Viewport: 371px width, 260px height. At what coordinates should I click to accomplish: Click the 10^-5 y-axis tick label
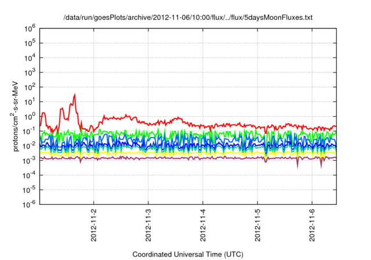[29, 190]
